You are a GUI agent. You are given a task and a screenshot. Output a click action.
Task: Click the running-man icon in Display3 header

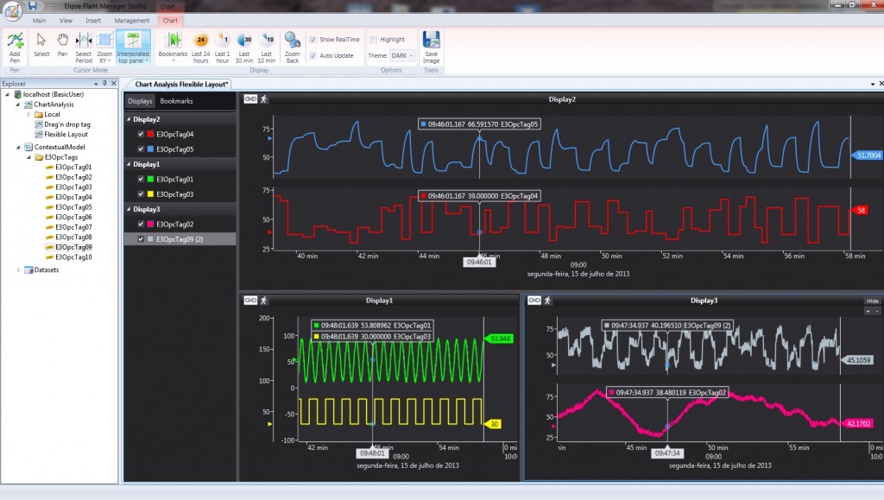pyautogui.click(x=547, y=301)
